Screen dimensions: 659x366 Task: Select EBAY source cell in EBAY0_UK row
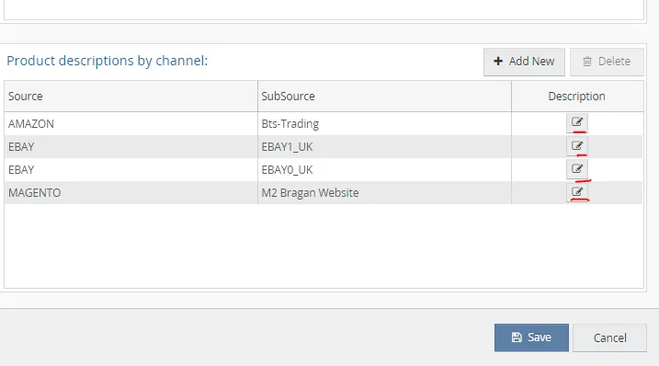131,170
